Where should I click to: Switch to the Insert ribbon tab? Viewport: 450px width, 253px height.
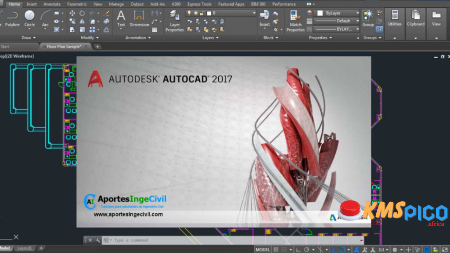pos(32,4)
